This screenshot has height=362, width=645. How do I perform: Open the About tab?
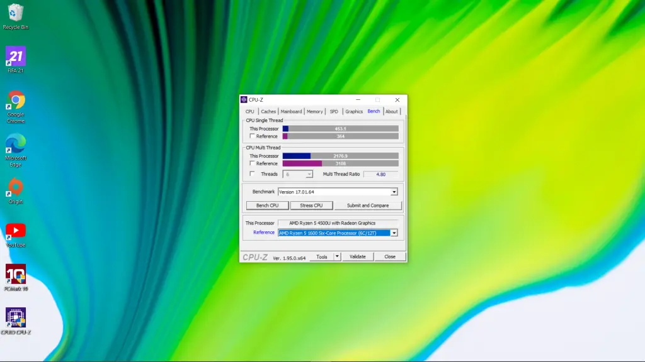[392, 112]
